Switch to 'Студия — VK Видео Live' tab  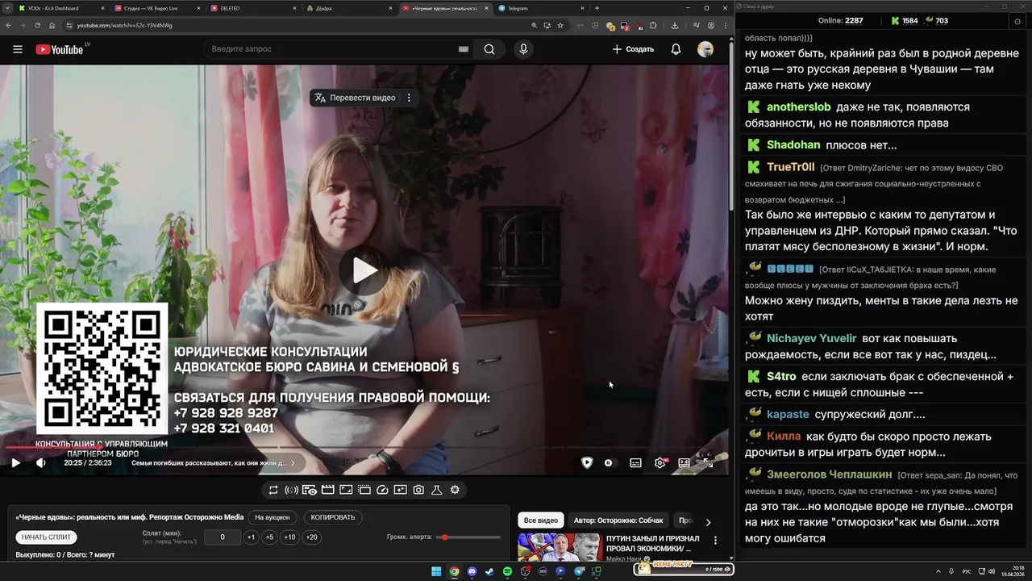point(157,8)
